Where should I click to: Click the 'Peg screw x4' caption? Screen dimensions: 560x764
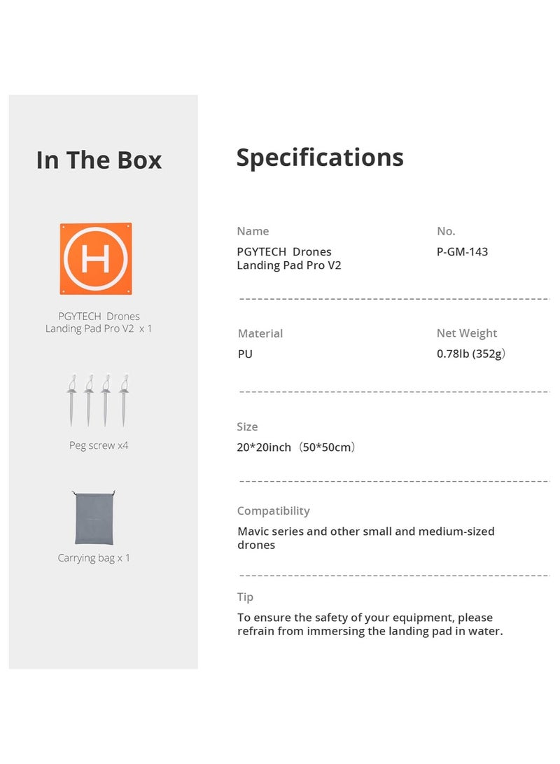[x=99, y=445]
